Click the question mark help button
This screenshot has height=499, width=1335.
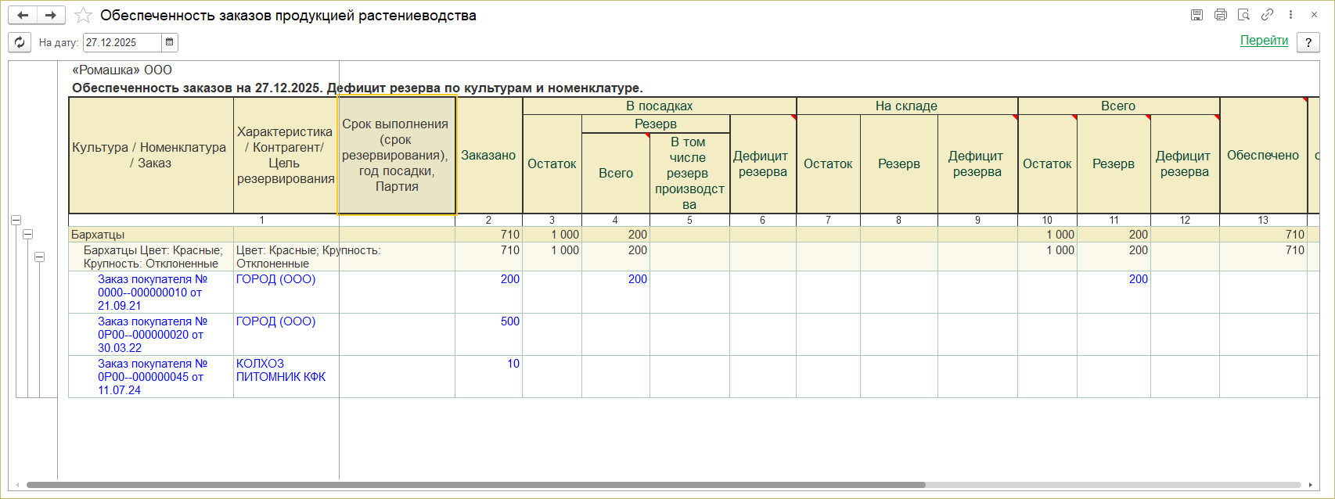pyautogui.click(x=1308, y=43)
